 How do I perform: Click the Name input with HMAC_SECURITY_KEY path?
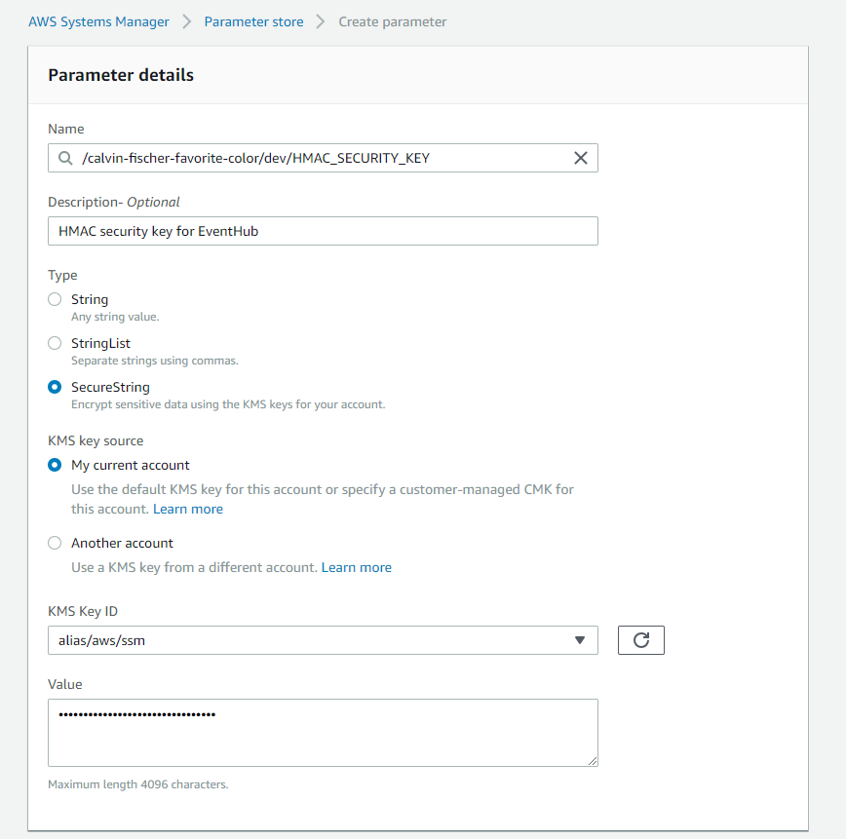click(x=323, y=158)
